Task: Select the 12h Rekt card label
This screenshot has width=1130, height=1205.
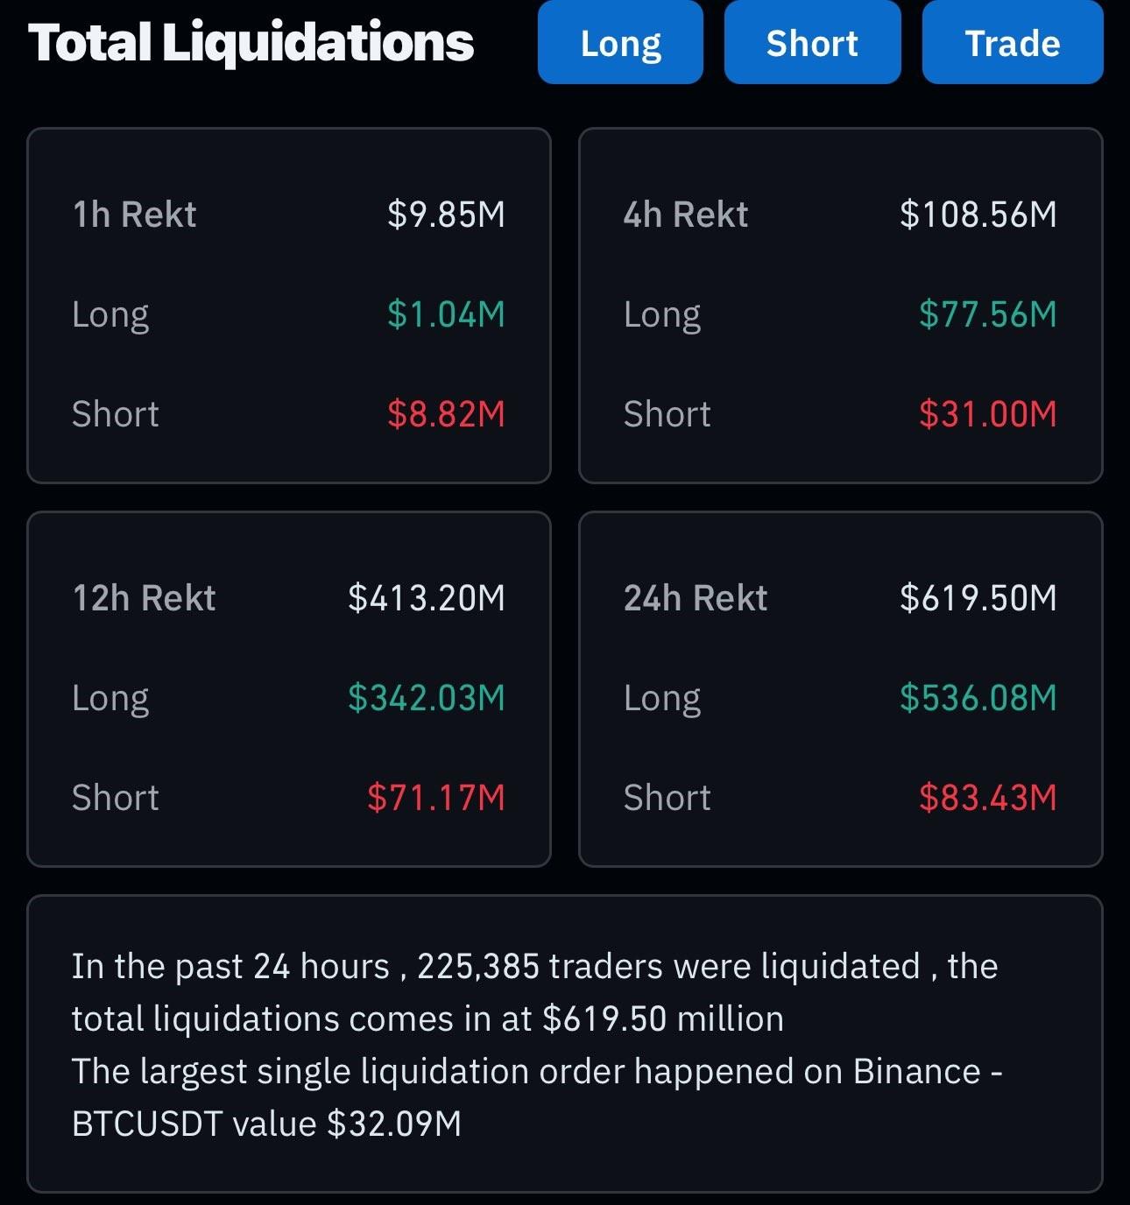Action: [144, 598]
